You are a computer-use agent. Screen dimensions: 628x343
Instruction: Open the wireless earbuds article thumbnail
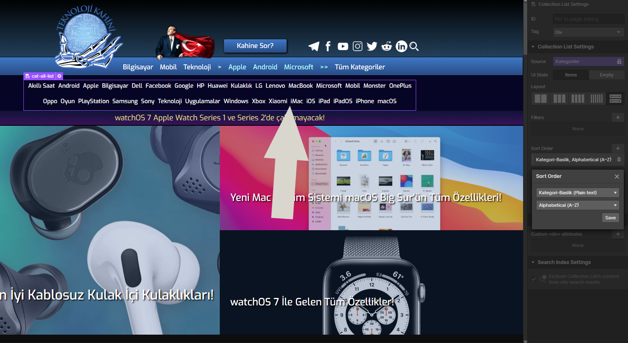click(x=110, y=230)
